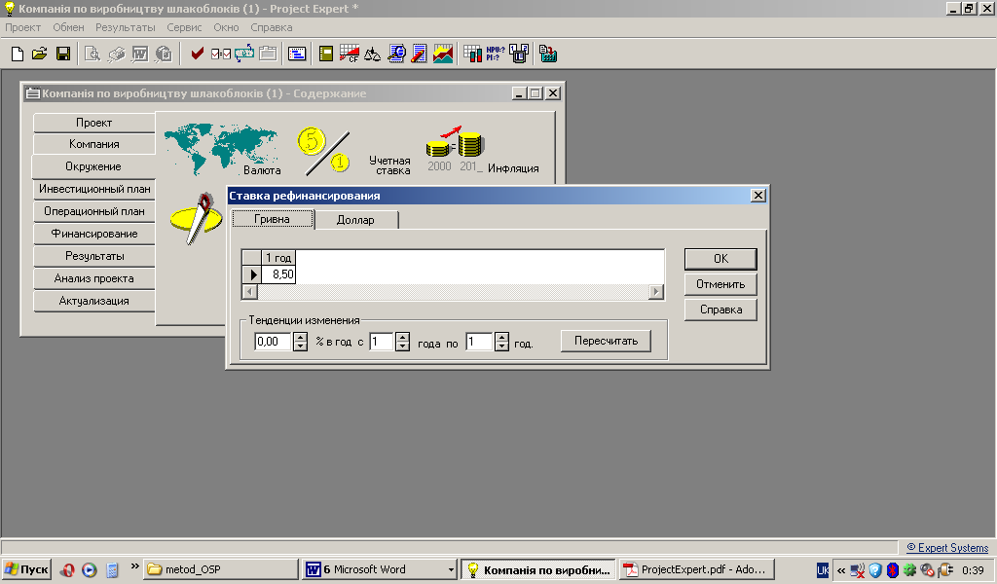Switch to the Гривна tab
The image size is (997, 584).
273,219
